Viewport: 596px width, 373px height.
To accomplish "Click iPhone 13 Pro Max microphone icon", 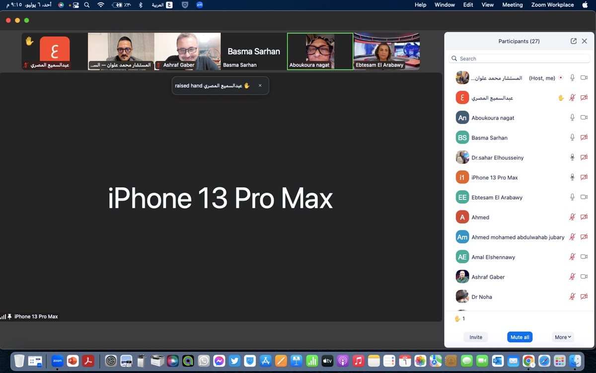I will (572, 177).
